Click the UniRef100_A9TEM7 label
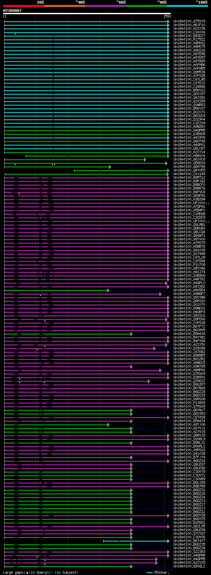Screen dimensions: 211x575 (x=189, y=57)
